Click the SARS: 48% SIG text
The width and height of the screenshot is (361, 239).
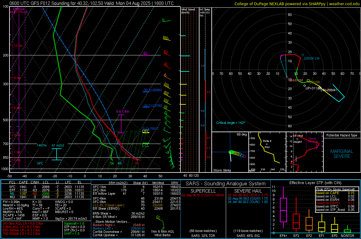pos(248,236)
